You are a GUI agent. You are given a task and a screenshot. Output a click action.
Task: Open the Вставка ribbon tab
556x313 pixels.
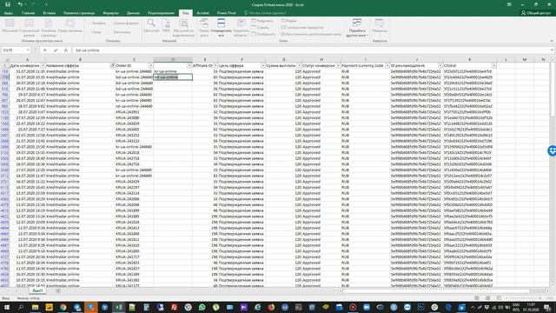point(49,13)
